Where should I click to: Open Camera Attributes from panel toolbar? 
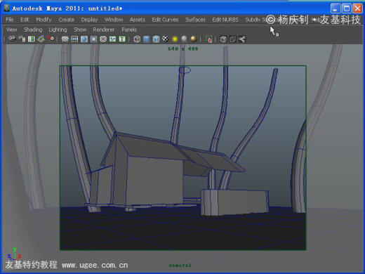[x=22, y=39]
